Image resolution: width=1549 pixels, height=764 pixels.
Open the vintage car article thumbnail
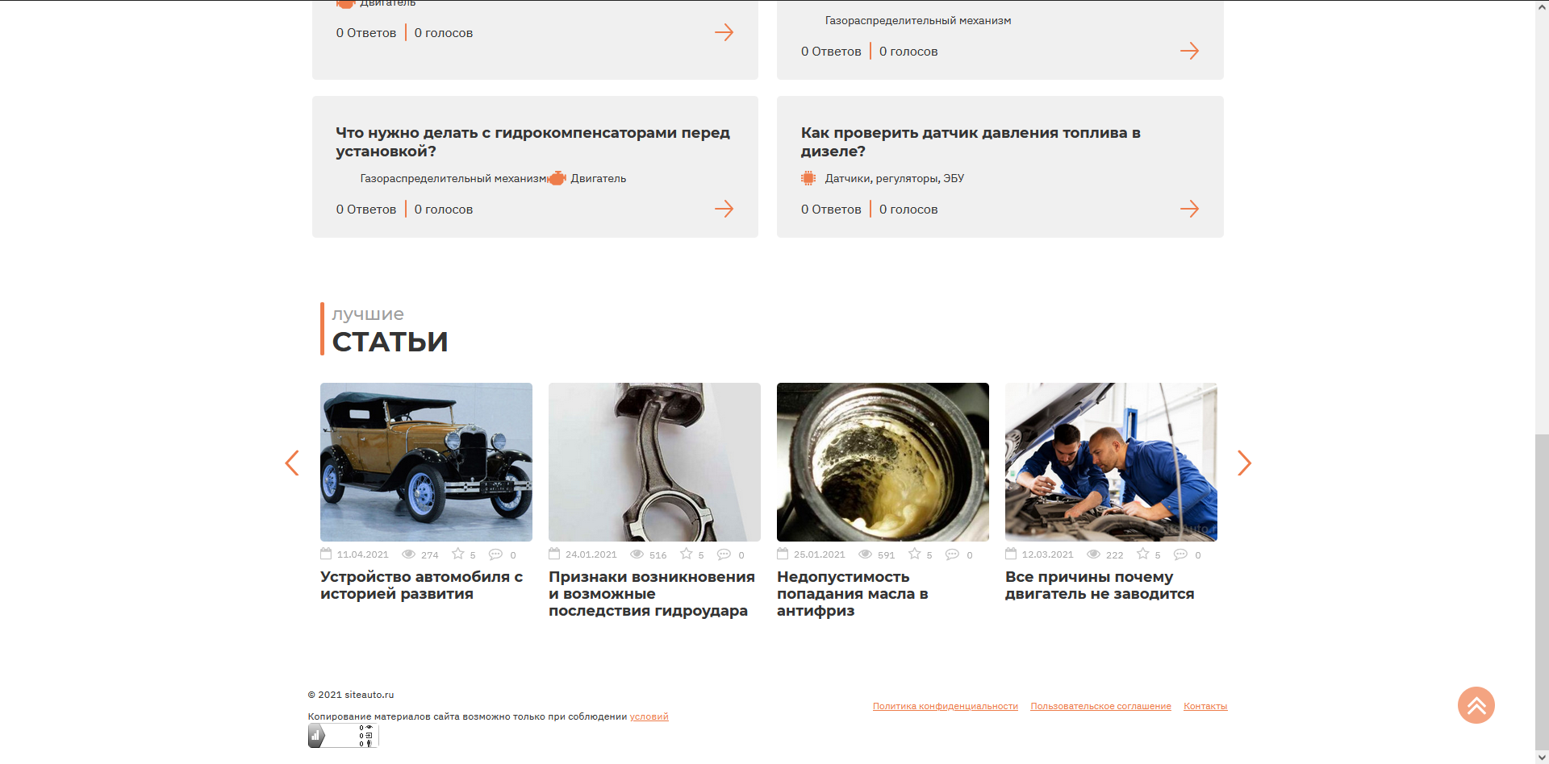[x=426, y=462]
